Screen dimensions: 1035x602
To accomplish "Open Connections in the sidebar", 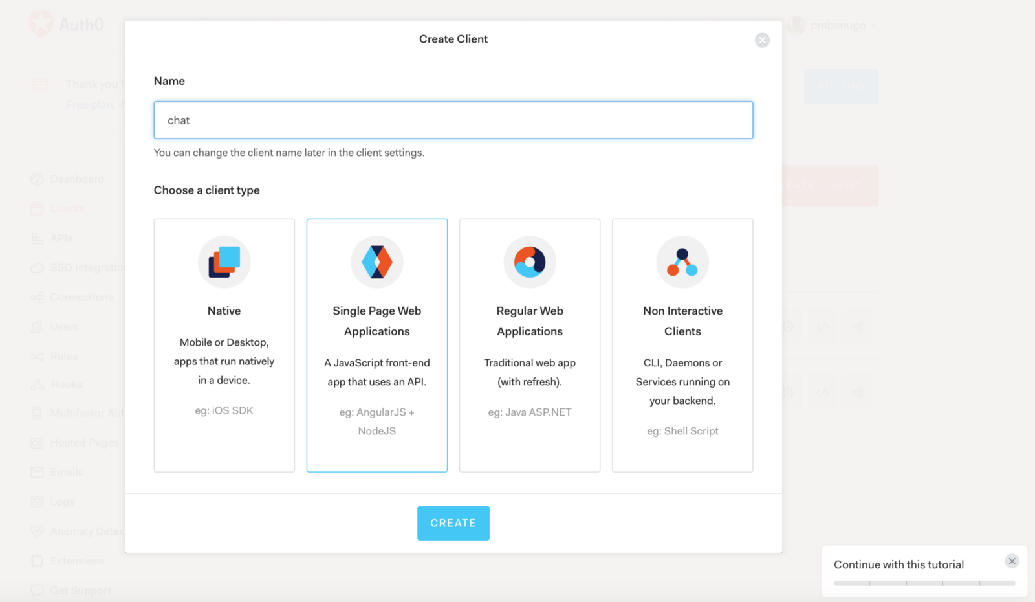I will pos(82,297).
